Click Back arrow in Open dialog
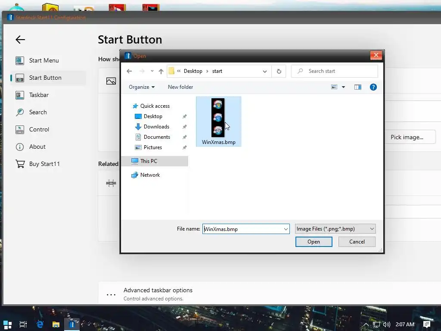 [x=129, y=71]
